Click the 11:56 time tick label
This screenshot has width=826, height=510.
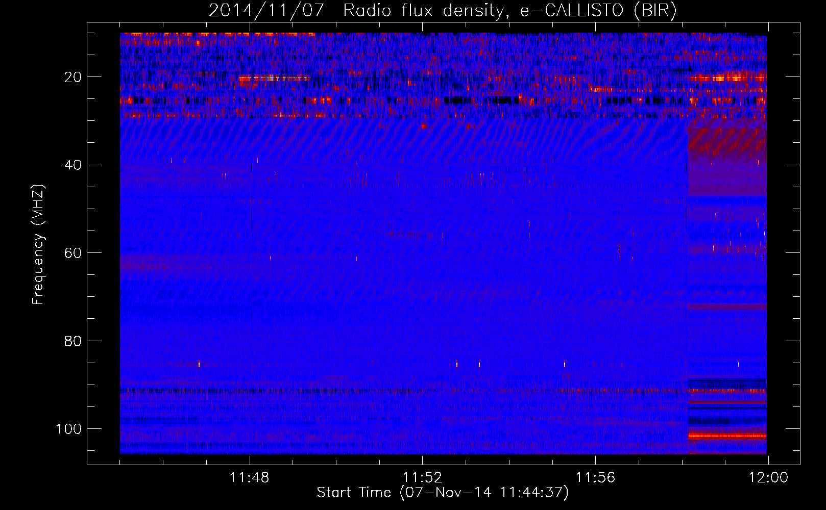(595, 478)
